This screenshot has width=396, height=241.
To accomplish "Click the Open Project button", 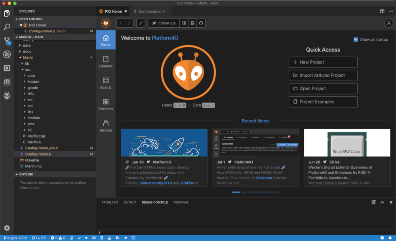I will [x=323, y=88].
